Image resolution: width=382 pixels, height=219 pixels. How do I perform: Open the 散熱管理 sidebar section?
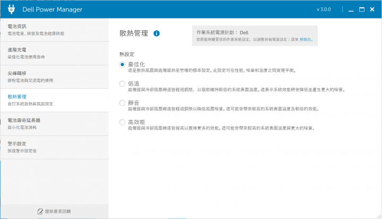tap(54, 101)
